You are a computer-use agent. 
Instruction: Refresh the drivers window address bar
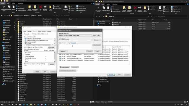(57, 16)
